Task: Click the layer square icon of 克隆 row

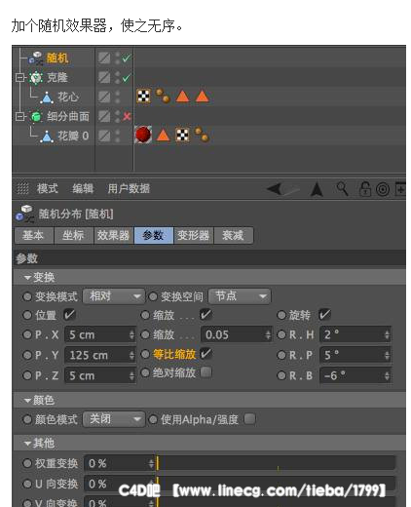Action: (x=104, y=77)
